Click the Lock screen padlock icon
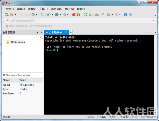 (90, 15)
